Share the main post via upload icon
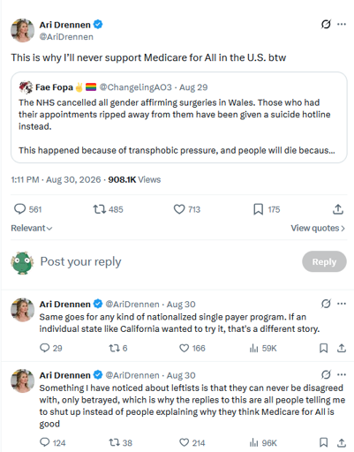The height and width of the screenshot is (452, 354). [338, 209]
